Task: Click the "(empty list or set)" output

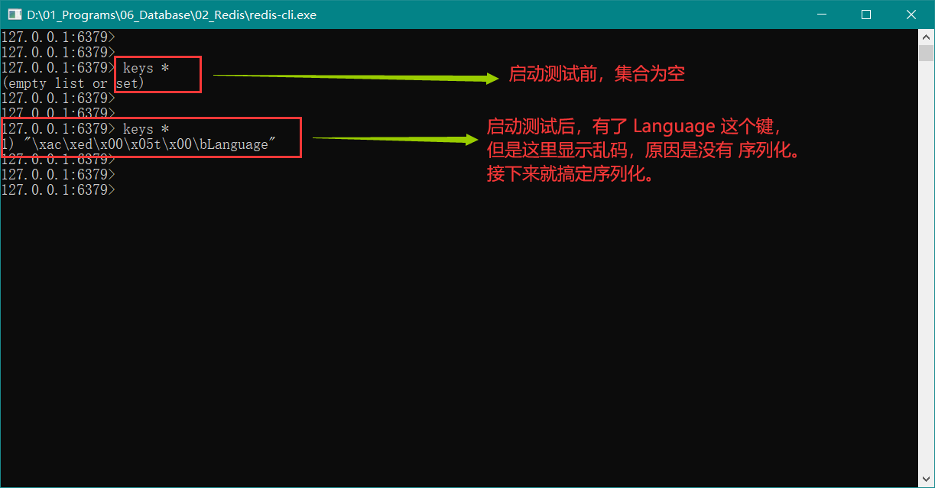Action: click(x=73, y=83)
